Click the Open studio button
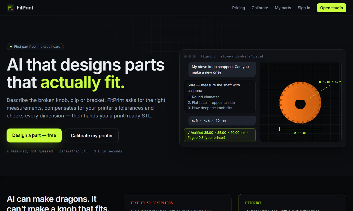 pos(332,8)
